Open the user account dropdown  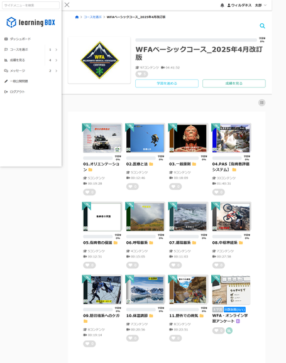click(x=247, y=5)
